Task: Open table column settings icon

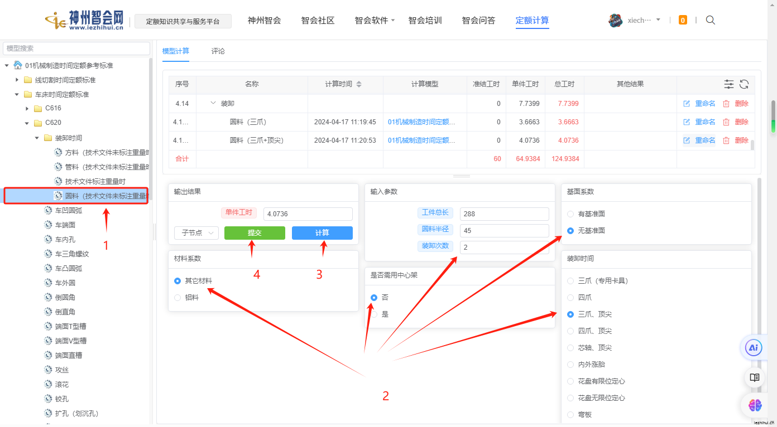Action: click(729, 84)
